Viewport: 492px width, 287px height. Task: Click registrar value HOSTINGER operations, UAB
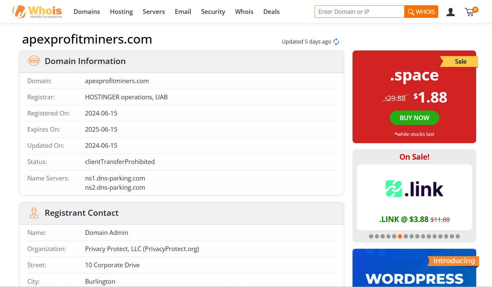126,97
